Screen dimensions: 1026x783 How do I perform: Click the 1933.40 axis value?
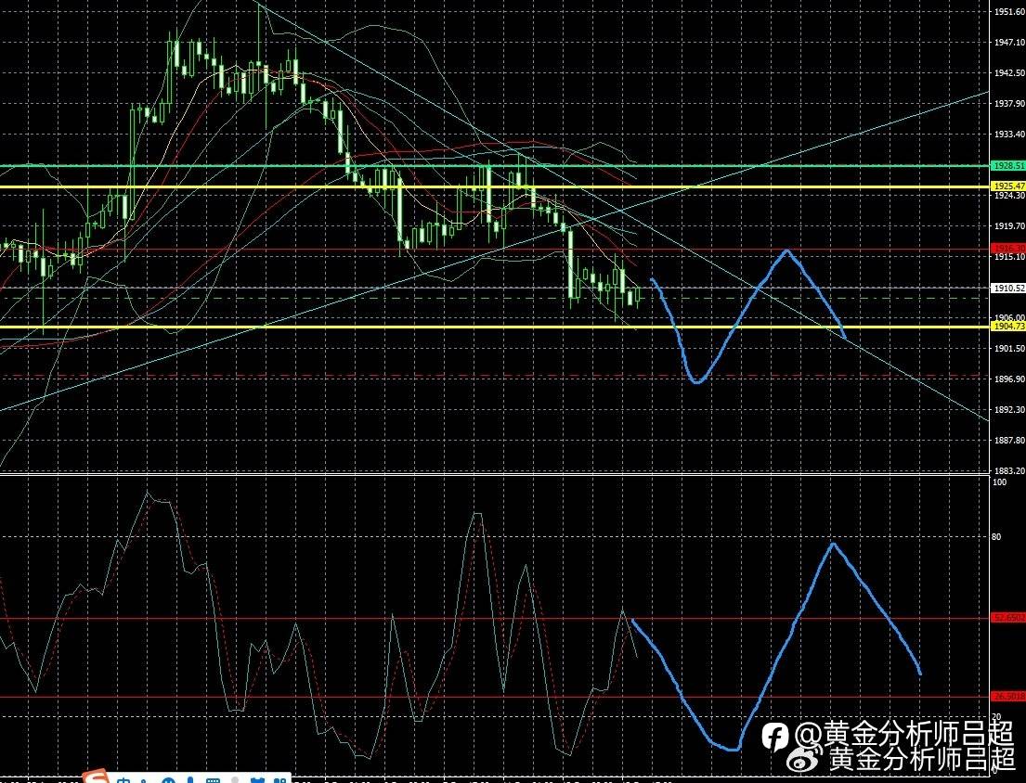pos(1009,134)
